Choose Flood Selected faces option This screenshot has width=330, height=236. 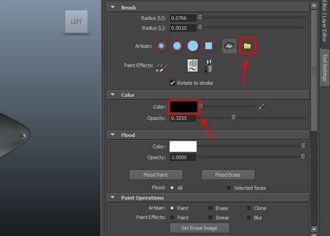[x=229, y=188]
